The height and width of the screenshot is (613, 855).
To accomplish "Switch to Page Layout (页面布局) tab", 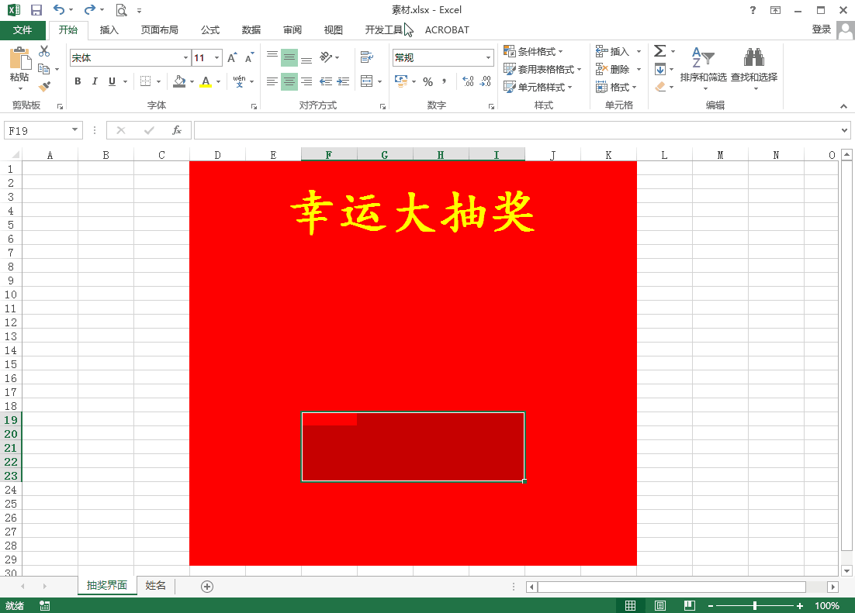I will [159, 30].
